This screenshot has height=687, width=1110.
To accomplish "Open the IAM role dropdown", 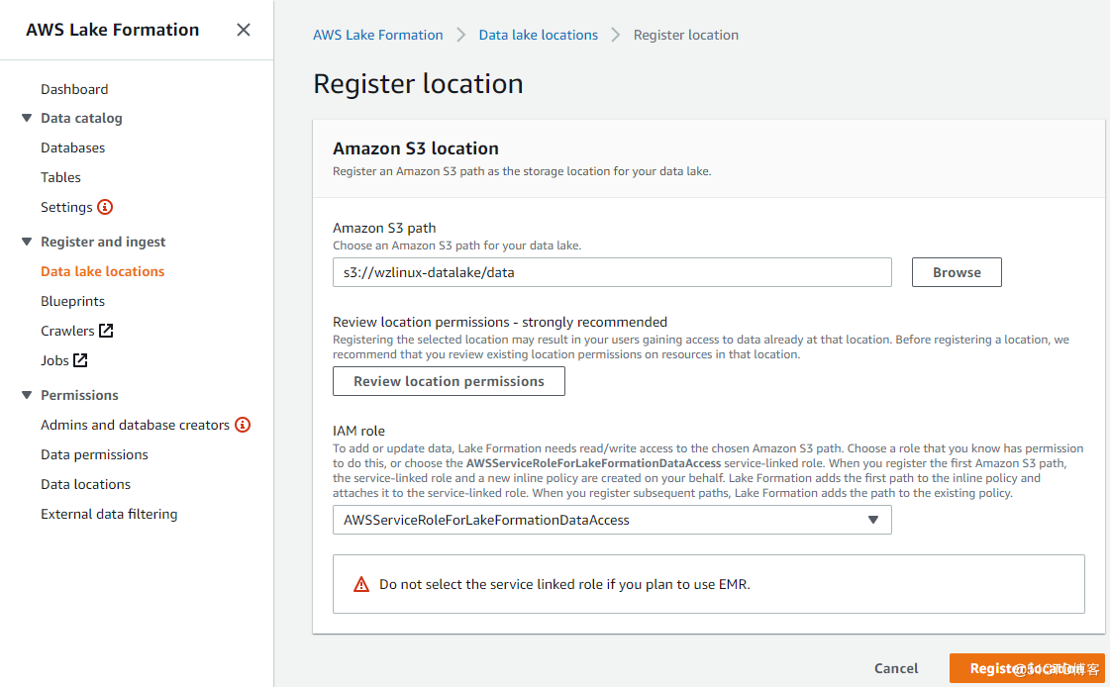I will pyautogui.click(x=612, y=520).
